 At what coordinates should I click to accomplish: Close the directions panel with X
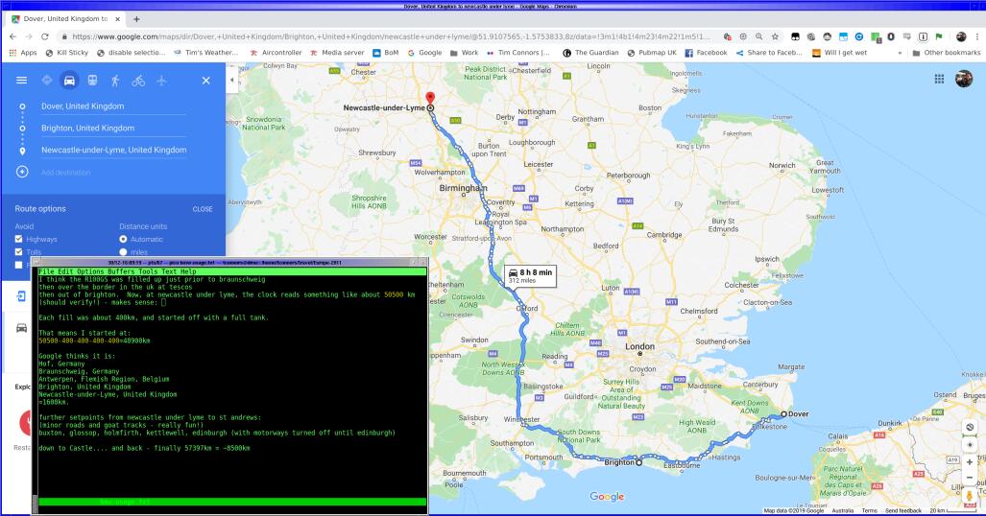[x=205, y=81]
